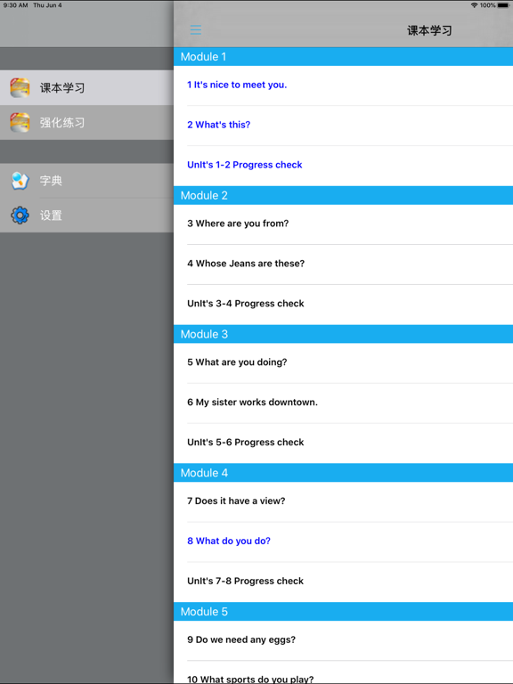
Task: Click the 强化练习 book icon
Action: tap(20, 123)
